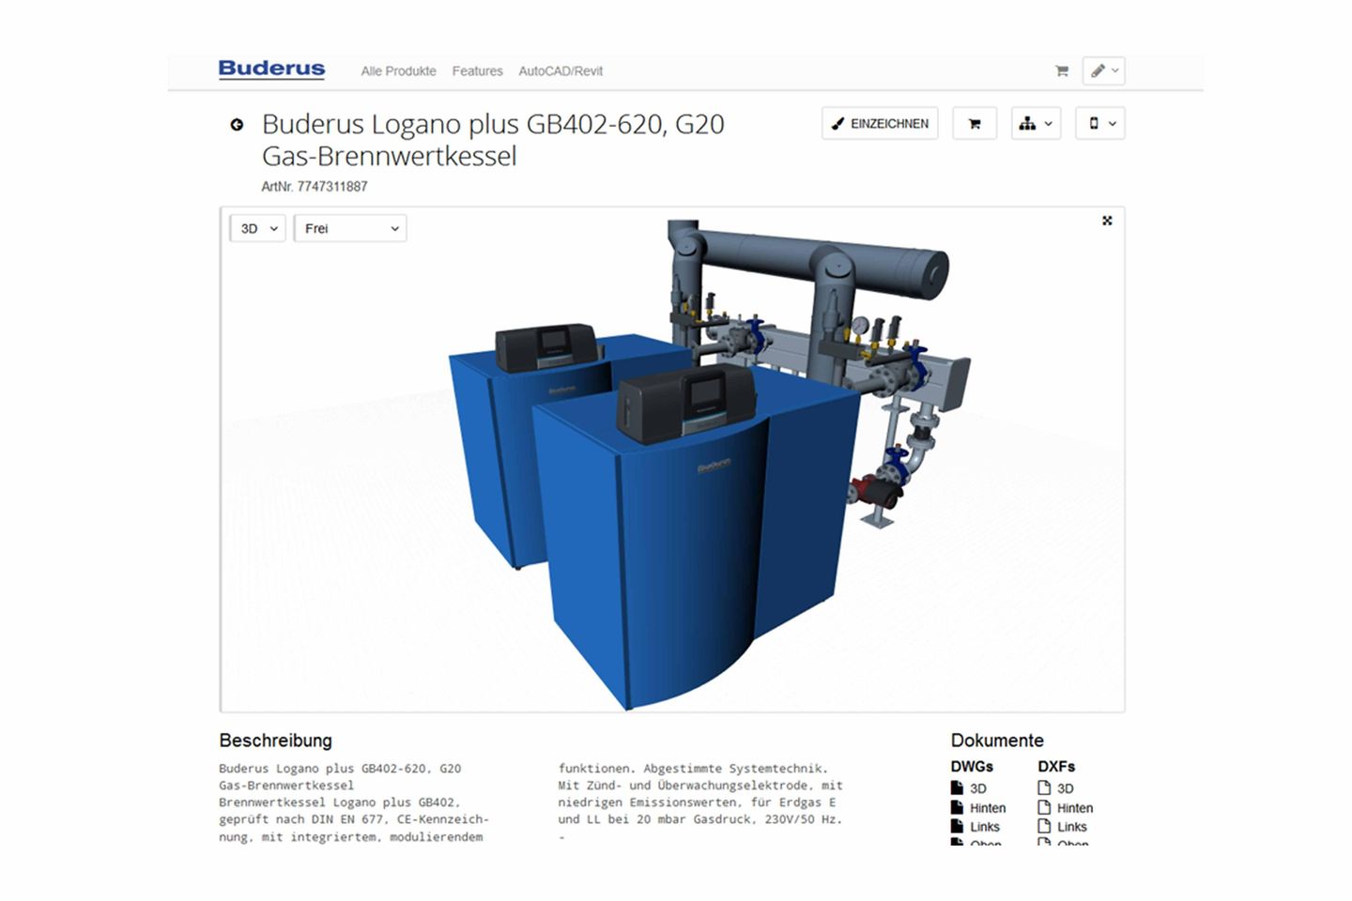Open the 3D view mode dropdown
The height and width of the screenshot is (901, 1352).
point(258,228)
